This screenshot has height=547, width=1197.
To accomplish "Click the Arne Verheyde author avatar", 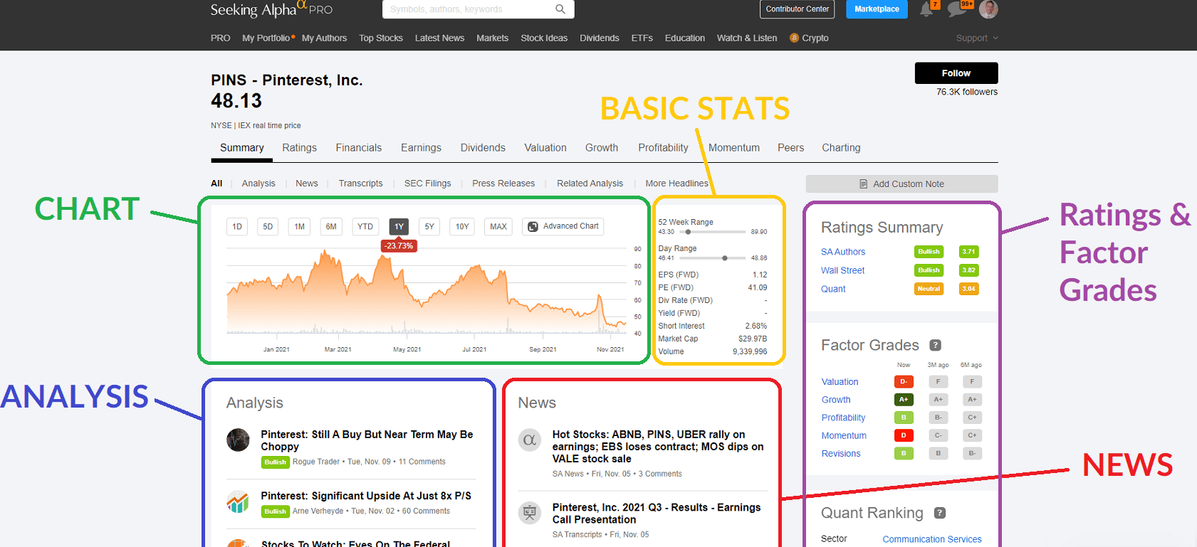I will pos(238,502).
